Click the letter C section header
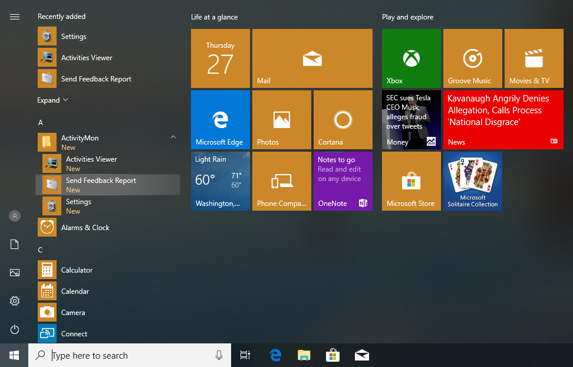 (40, 250)
